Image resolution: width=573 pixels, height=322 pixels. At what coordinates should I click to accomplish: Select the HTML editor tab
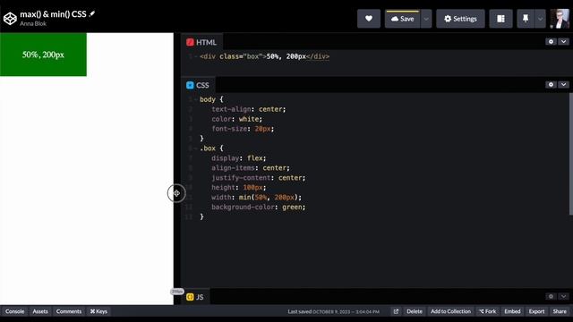(201, 42)
